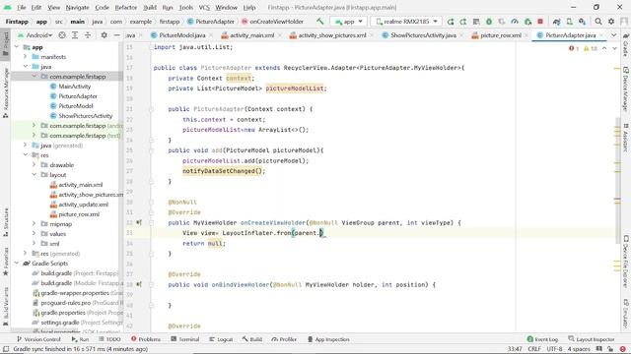Open the Event Log
Viewport: 631px width, 354px height.
[542, 339]
